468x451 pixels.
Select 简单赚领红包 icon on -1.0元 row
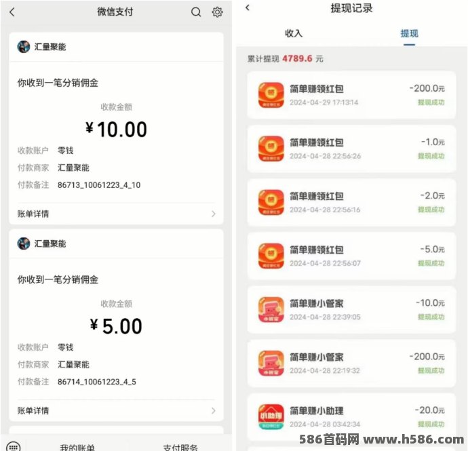click(271, 149)
